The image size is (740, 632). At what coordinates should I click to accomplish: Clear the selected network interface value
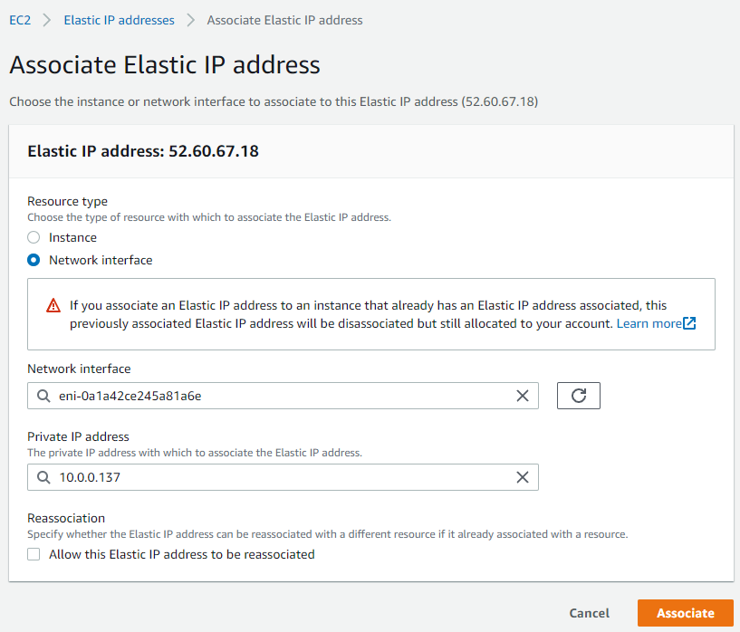click(522, 396)
